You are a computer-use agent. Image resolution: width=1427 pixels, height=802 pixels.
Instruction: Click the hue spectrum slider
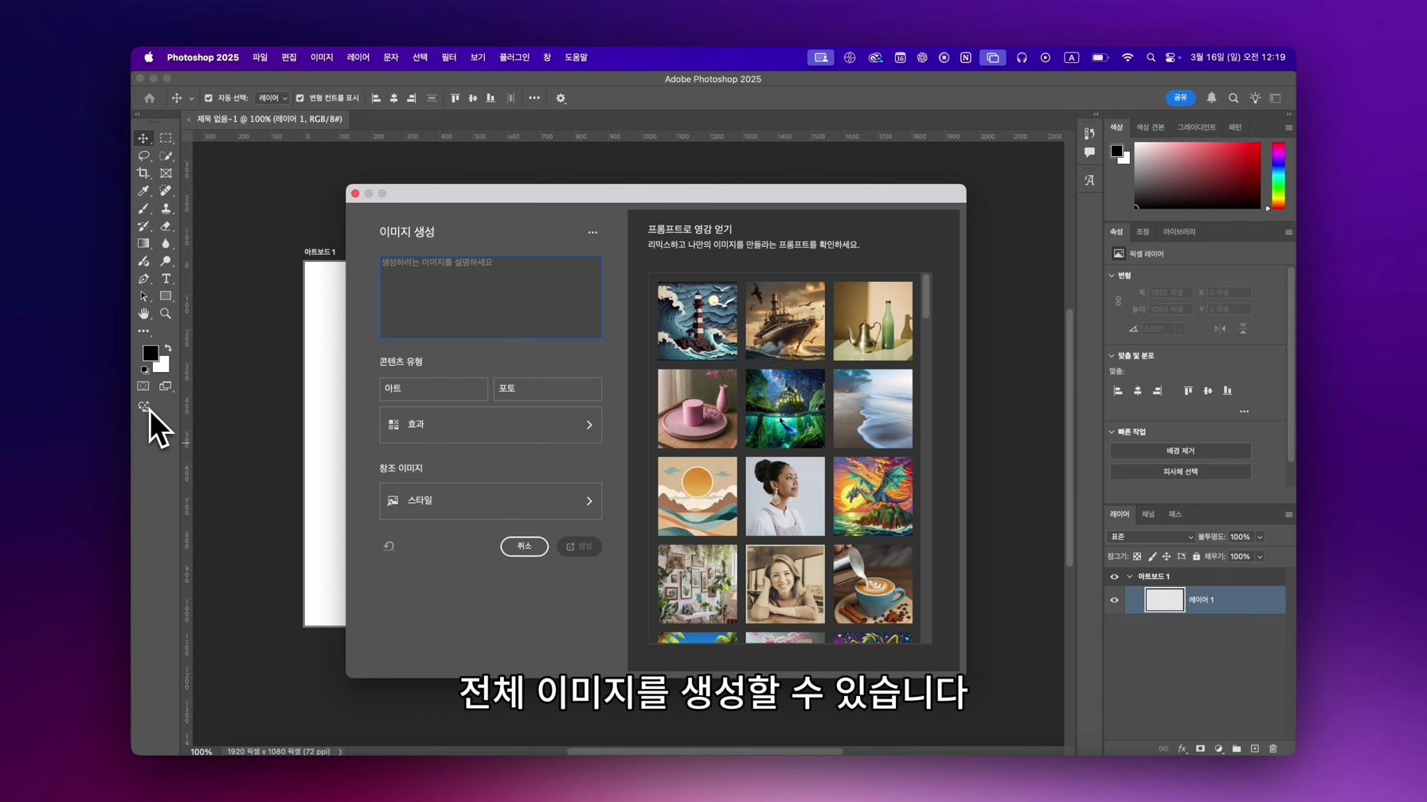[x=1278, y=176]
